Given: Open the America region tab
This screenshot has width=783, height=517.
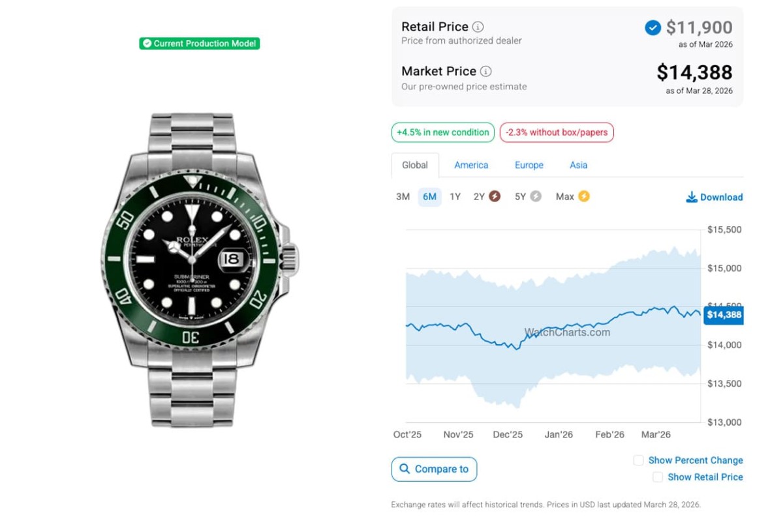Looking at the screenshot, I should click(471, 165).
